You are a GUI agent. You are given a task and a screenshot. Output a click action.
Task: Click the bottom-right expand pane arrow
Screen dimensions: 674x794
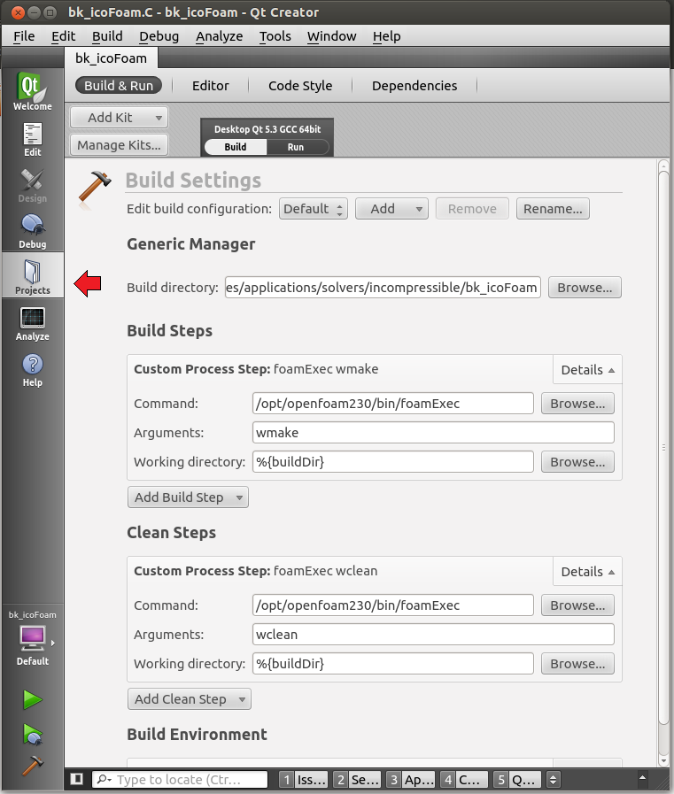pos(642,778)
